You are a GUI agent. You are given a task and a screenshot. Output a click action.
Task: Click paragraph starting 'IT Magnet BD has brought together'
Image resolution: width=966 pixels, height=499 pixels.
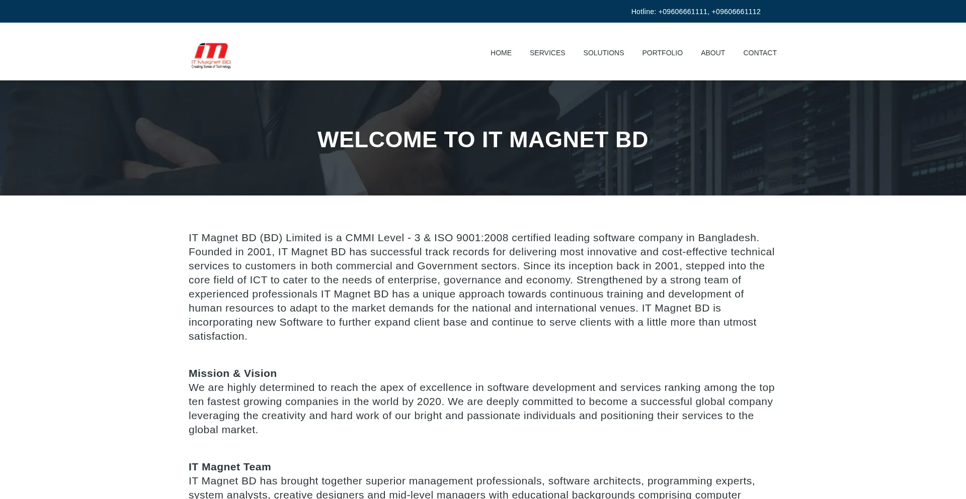(472, 487)
